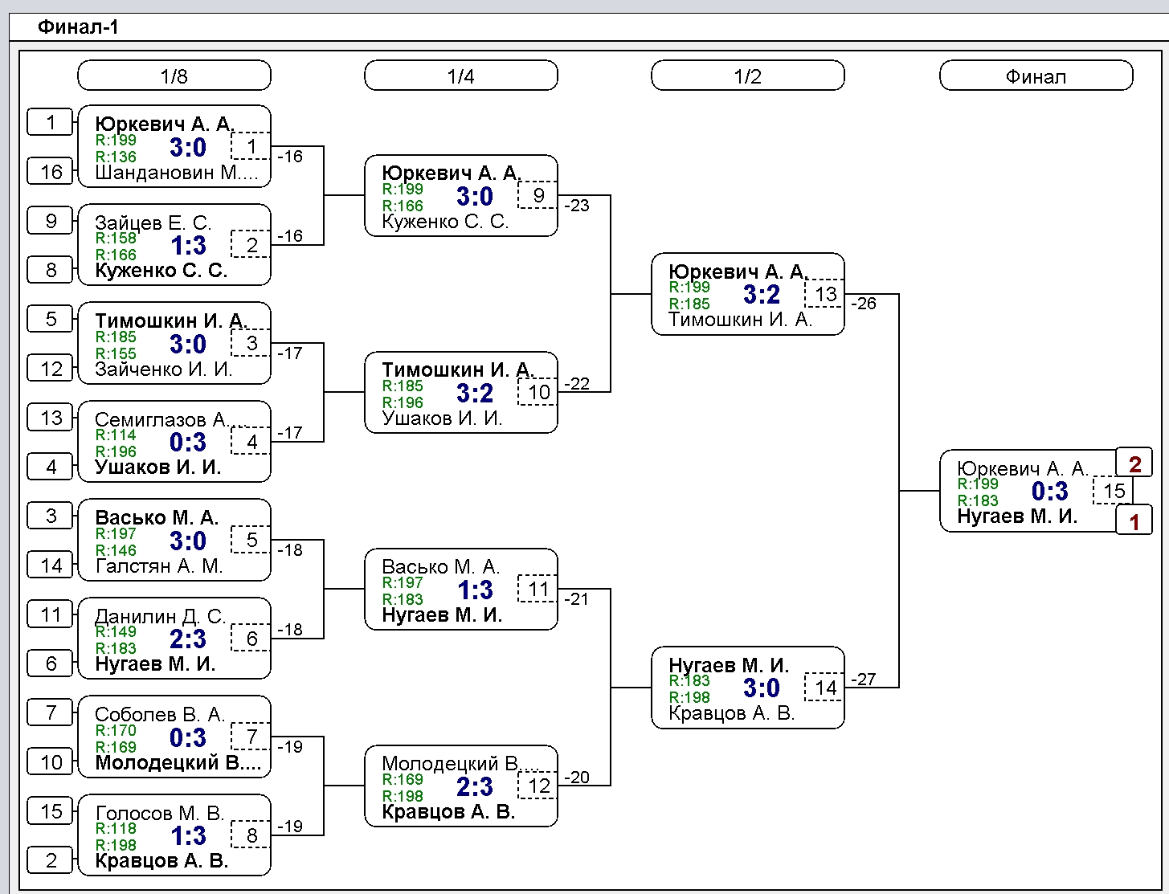The image size is (1169, 894).
Task: Click 2:3 score in Данилин–Нугаев match
Action: pos(188,639)
